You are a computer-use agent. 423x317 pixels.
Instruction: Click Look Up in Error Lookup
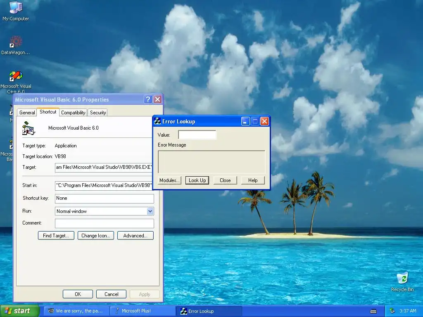[x=197, y=180]
